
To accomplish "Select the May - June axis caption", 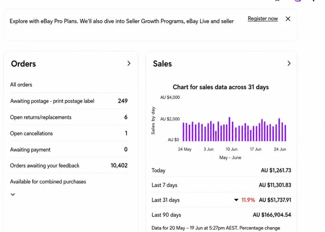I will coord(230,158).
